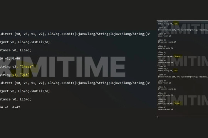This screenshot has height=138, width=208.
Task: Click the invoke-virtual line under .line 37
Action: 183,77
